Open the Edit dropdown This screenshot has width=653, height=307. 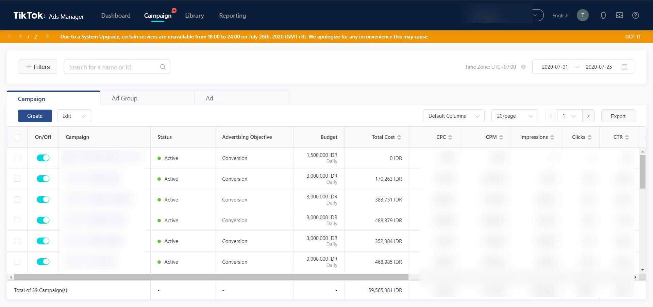[74, 116]
